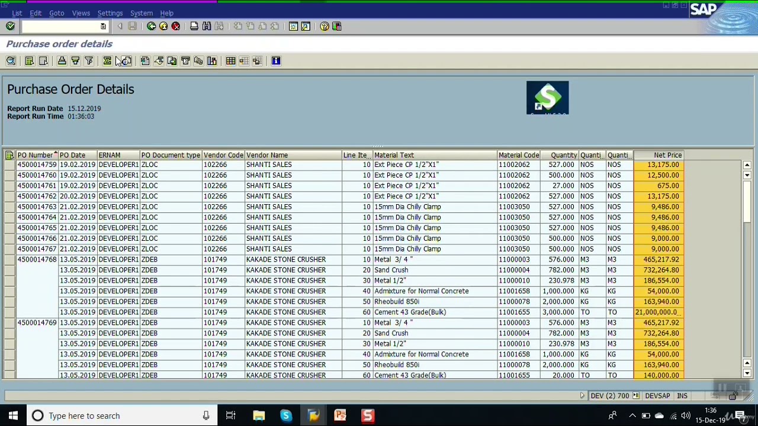Click the Windows taskbar search box
This screenshot has height=426, width=758.
pyautogui.click(x=121, y=415)
